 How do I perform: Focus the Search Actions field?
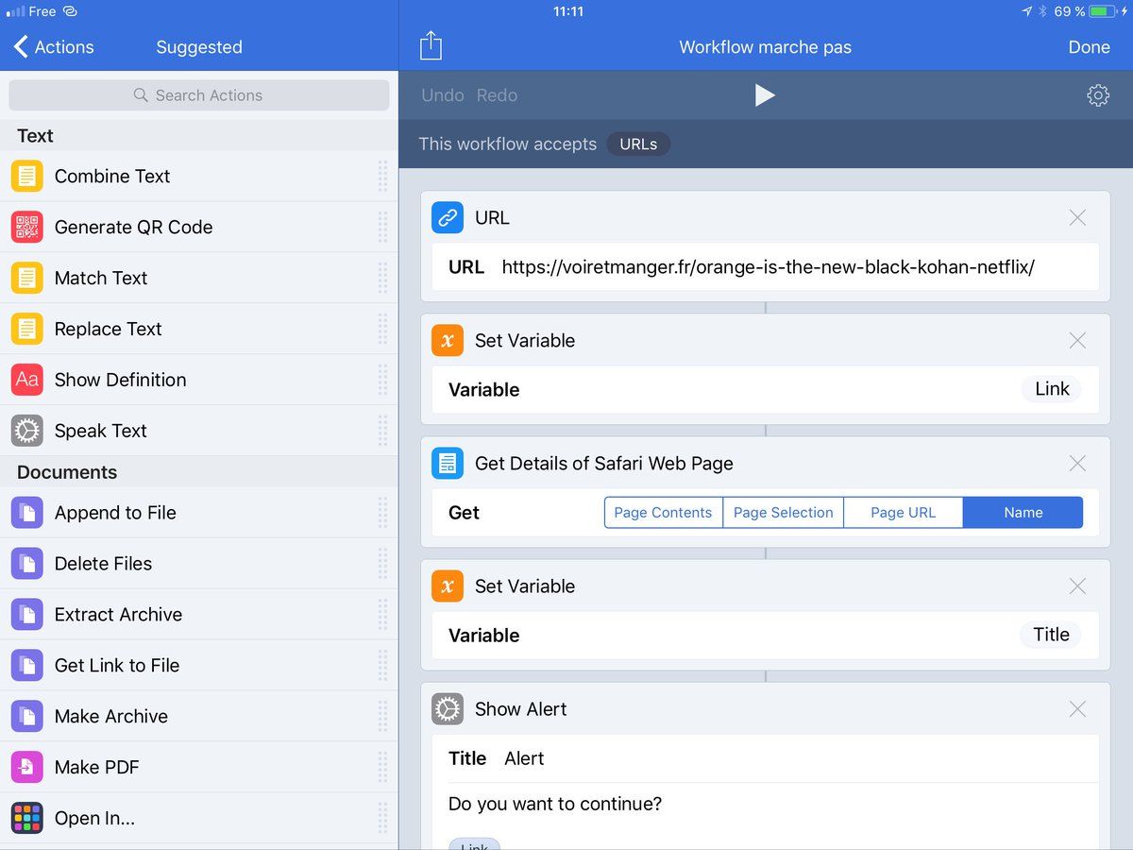(199, 95)
